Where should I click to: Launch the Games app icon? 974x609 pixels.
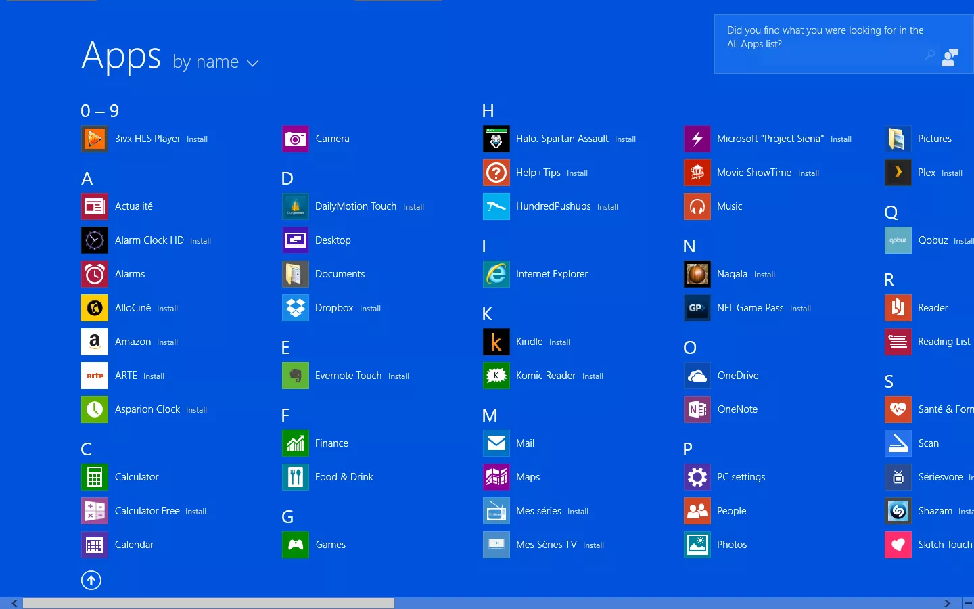[x=296, y=545]
